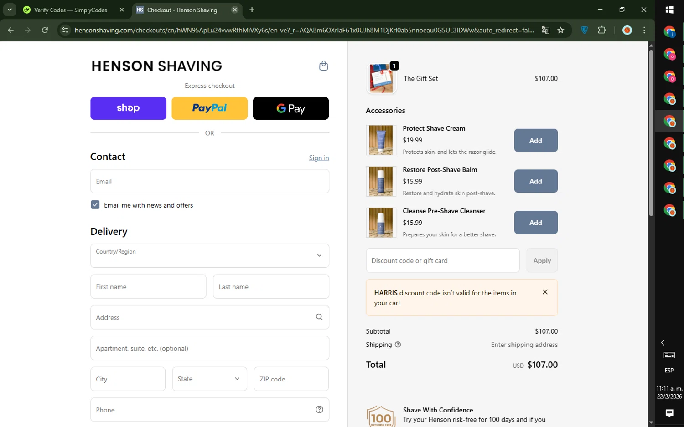Click the Apartment, suite field
The width and height of the screenshot is (684, 427).
coord(210,348)
